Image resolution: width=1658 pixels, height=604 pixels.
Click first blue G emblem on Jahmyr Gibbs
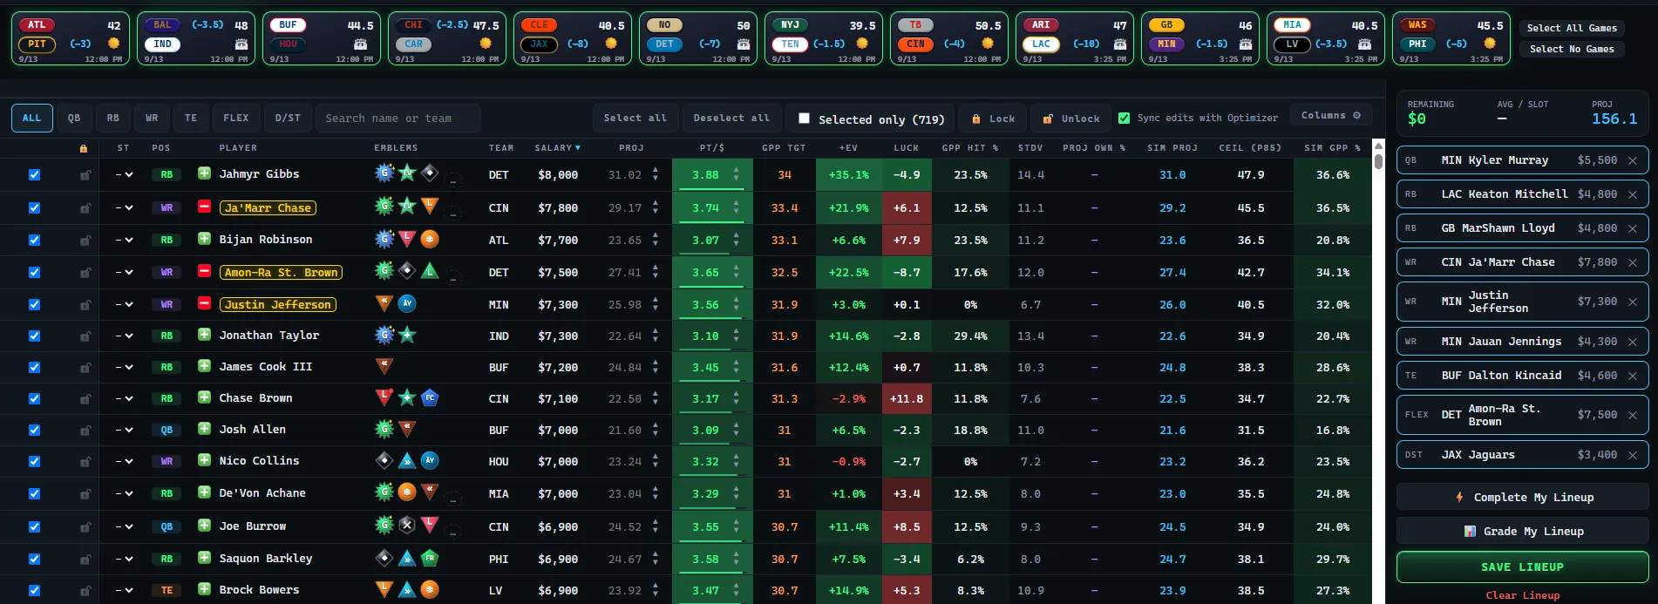pos(384,173)
